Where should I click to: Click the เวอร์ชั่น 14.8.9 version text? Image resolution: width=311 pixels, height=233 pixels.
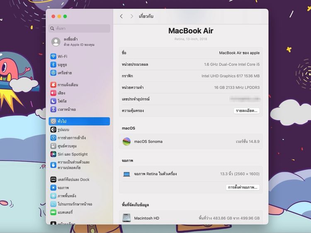(x=248, y=142)
